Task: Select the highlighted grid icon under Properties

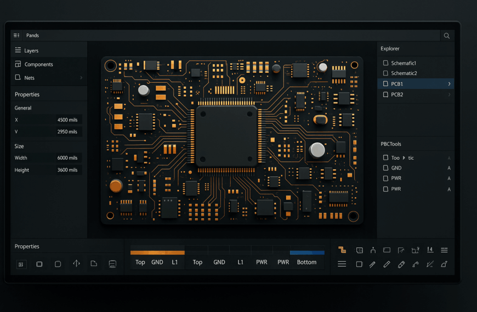Action: pyautogui.click(x=21, y=264)
